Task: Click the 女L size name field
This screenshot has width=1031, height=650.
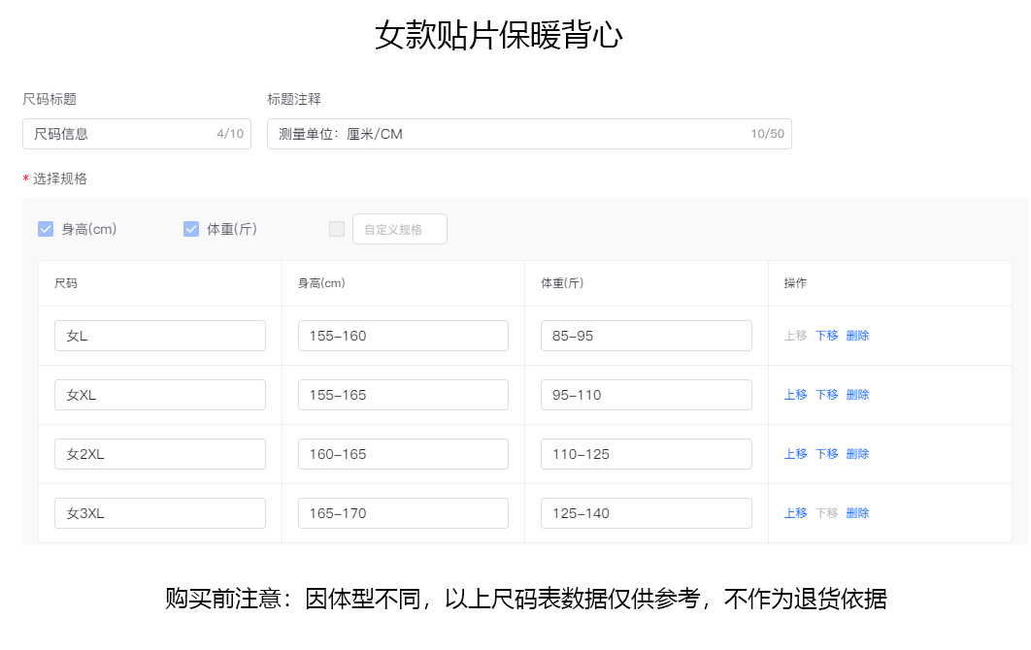Action: 159,335
